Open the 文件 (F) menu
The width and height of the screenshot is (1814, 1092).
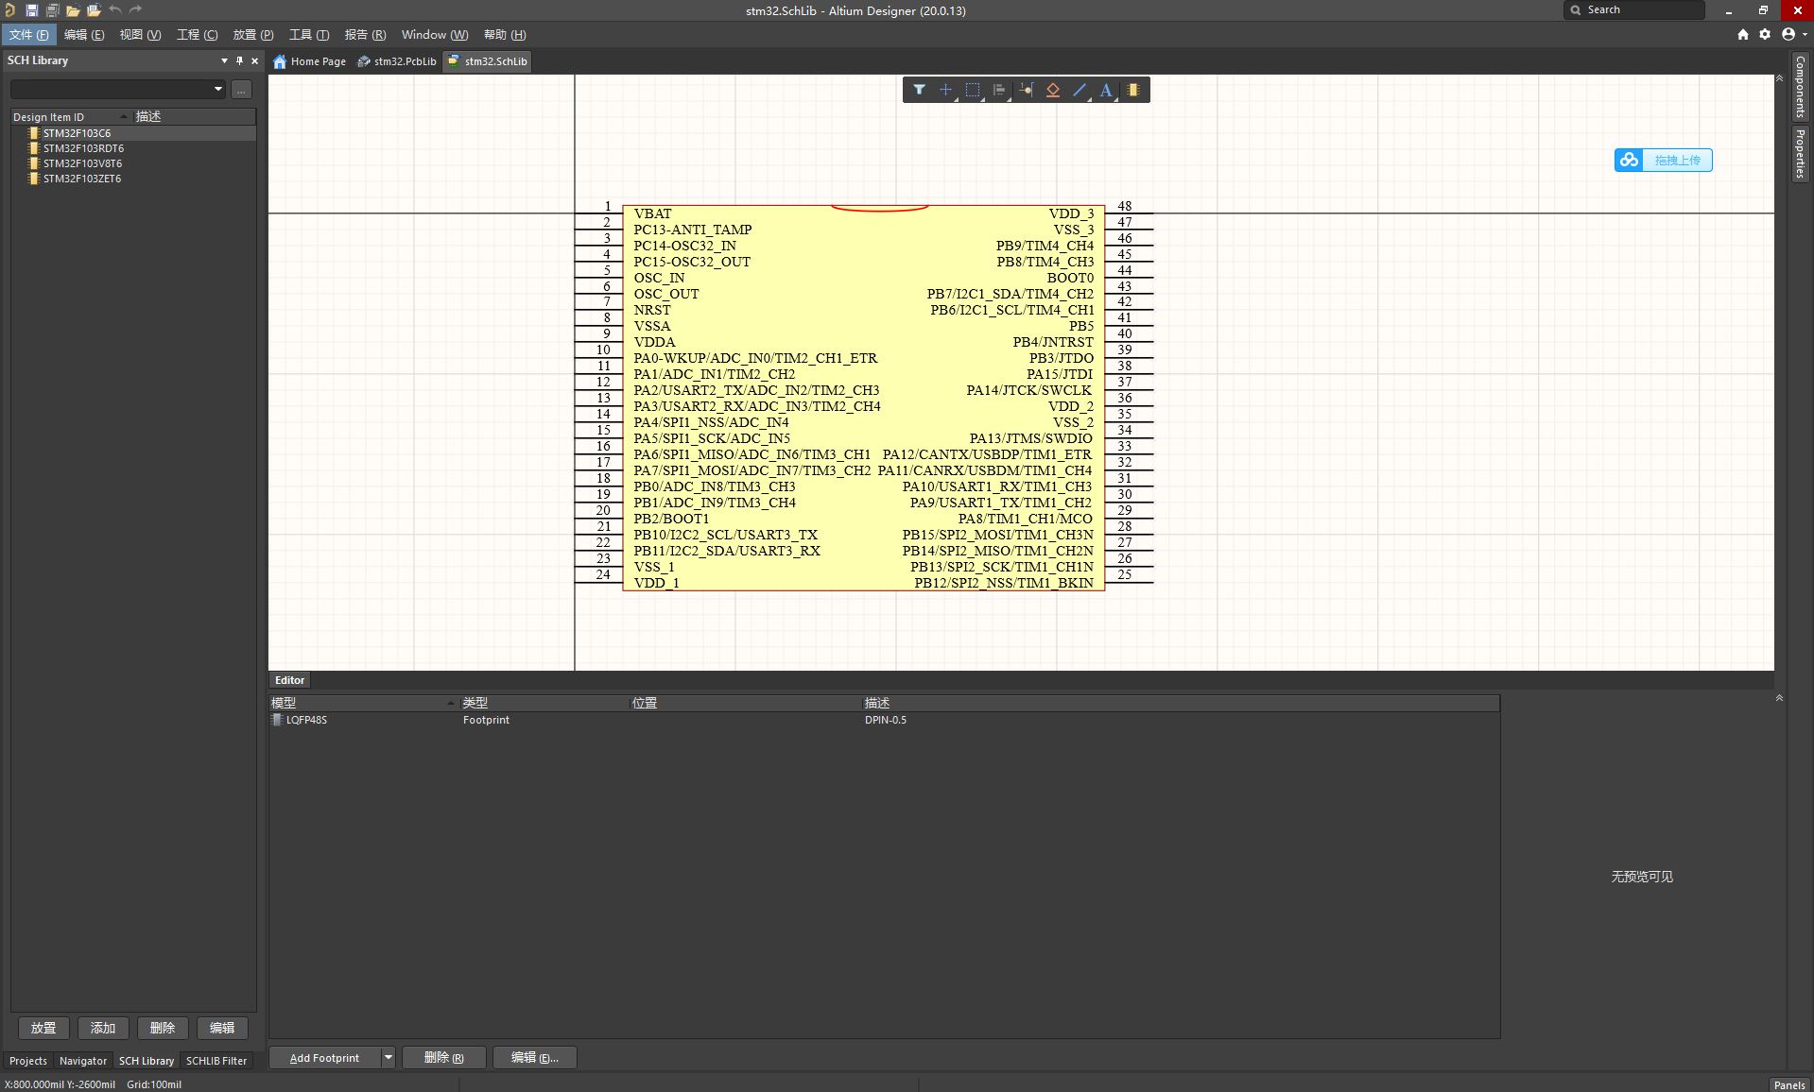click(x=29, y=34)
